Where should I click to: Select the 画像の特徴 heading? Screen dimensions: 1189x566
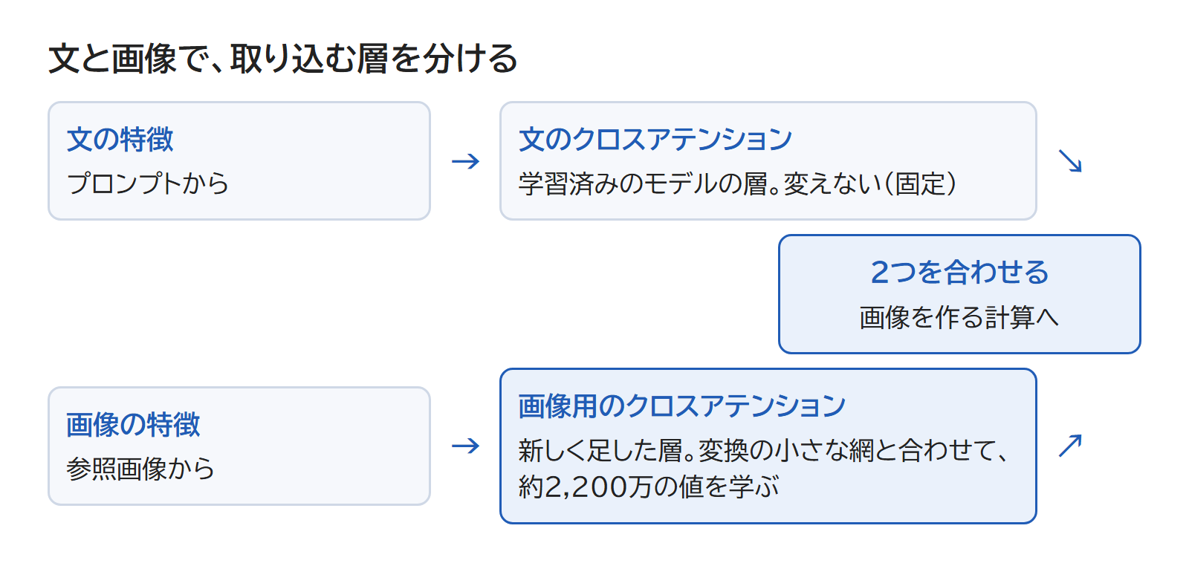134,425
